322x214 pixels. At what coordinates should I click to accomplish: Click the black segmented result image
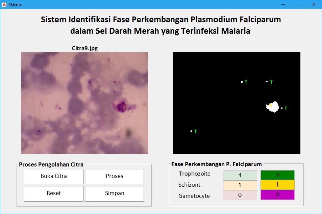237,103
